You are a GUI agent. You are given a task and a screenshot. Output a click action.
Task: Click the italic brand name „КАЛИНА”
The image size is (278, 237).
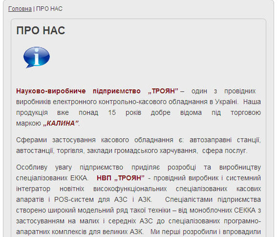[61, 123]
